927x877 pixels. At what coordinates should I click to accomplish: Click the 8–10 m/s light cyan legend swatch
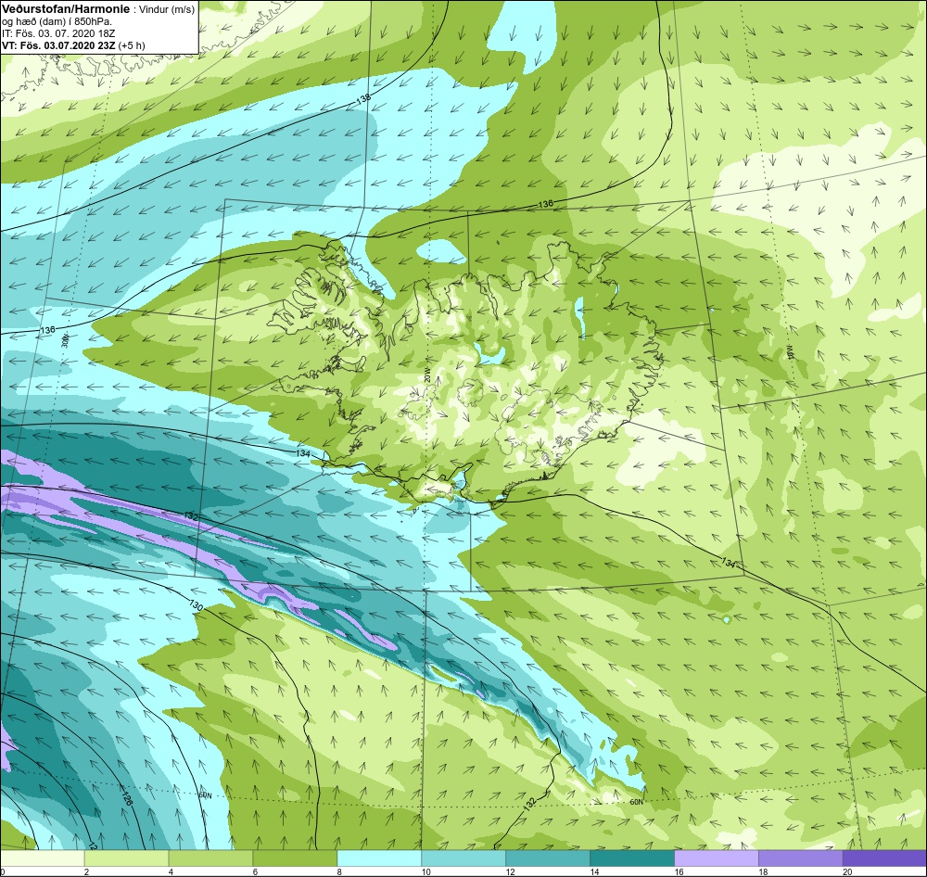pyautogui.click(x=379, y=858)
